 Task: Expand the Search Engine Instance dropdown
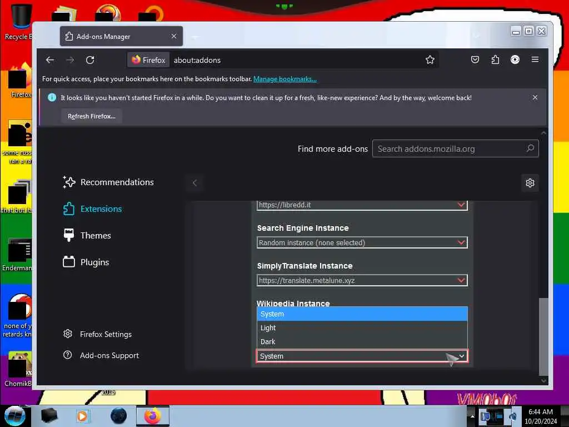point(362,242)
